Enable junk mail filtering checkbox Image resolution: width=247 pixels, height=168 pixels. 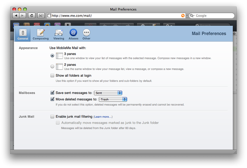(52, 116)
